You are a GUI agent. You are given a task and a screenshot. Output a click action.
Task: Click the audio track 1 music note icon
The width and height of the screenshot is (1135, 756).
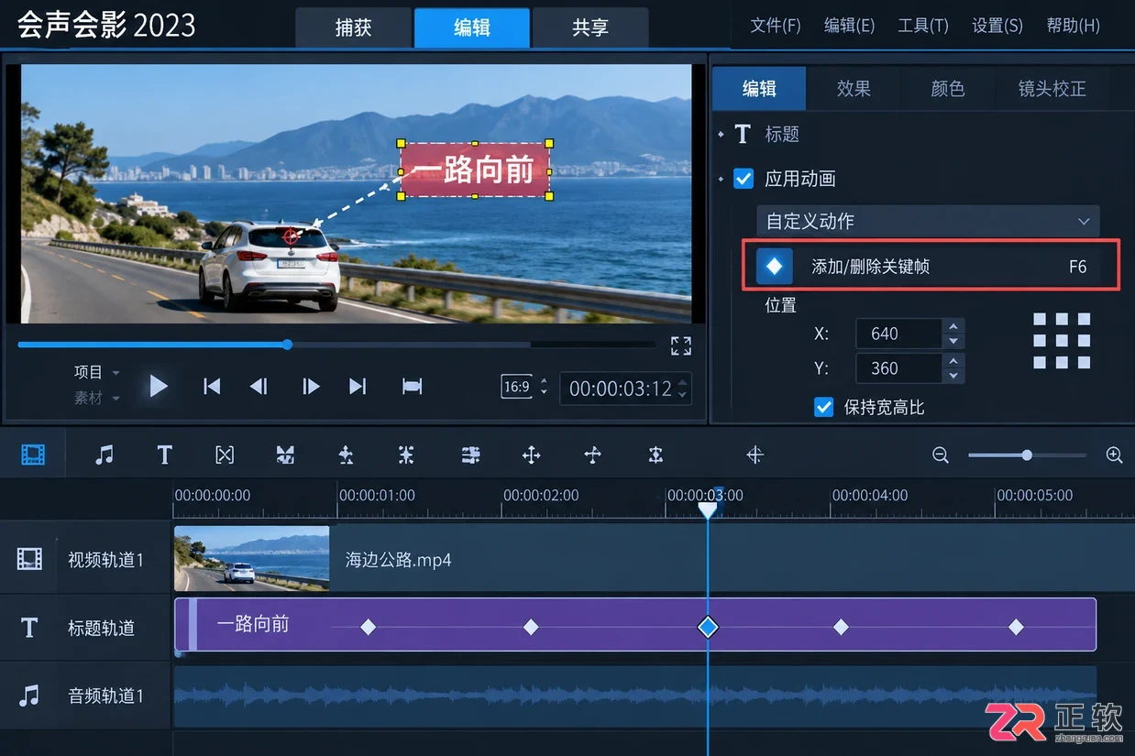[x=29, y=696]
